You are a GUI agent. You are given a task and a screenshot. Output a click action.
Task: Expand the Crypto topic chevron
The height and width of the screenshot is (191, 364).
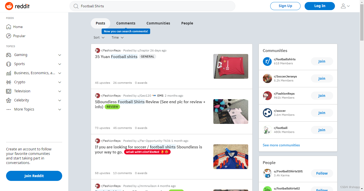point(60,82)
